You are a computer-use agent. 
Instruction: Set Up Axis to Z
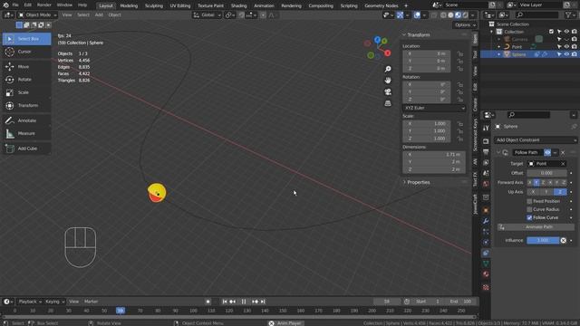click(560, 192)
